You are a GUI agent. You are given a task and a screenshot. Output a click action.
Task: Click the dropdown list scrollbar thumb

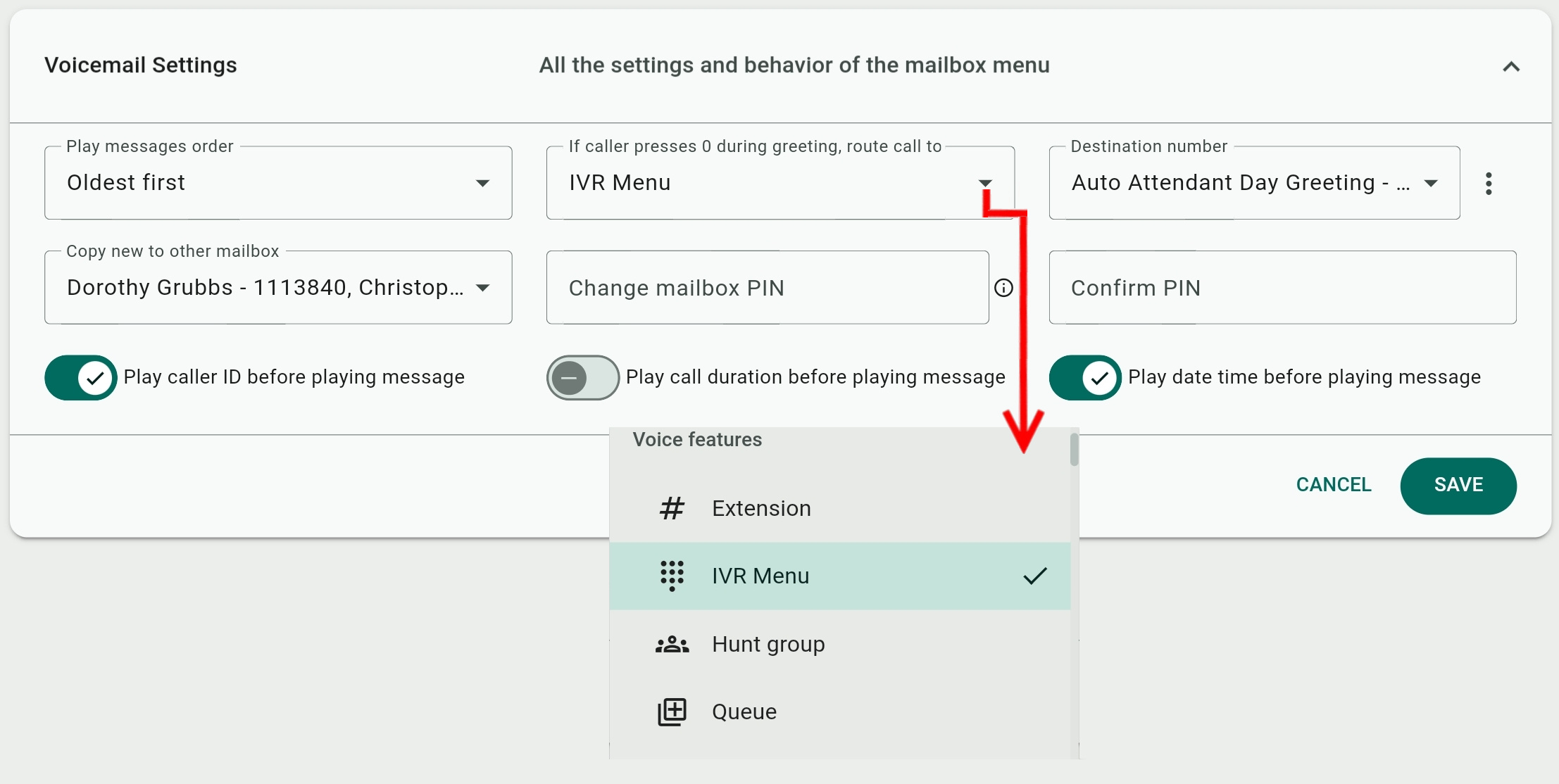coord(1074,450)
